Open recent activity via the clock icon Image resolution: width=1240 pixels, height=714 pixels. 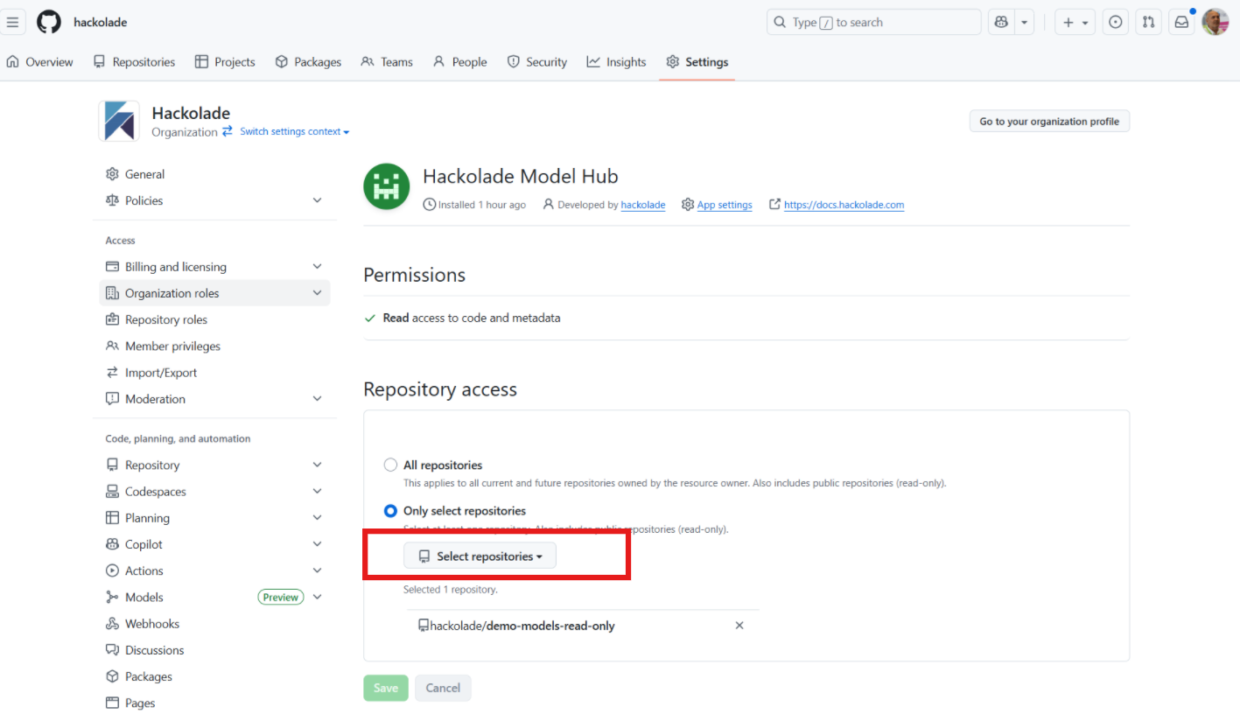coord(1115,21)
